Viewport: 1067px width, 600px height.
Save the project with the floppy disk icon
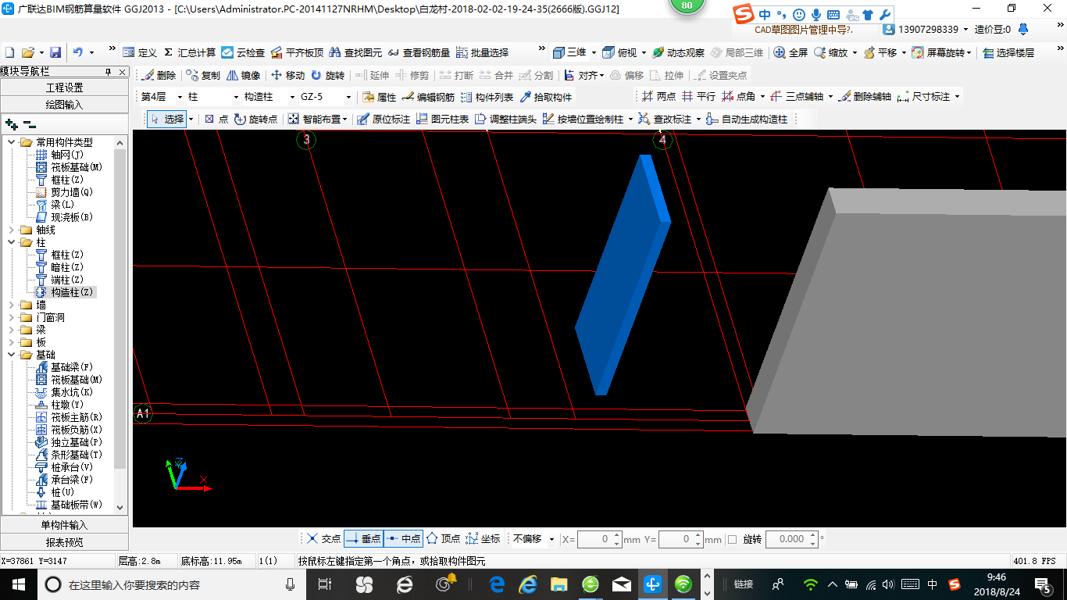(55, 52)
